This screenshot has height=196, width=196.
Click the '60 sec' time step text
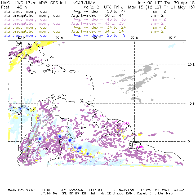pos(179,190)
